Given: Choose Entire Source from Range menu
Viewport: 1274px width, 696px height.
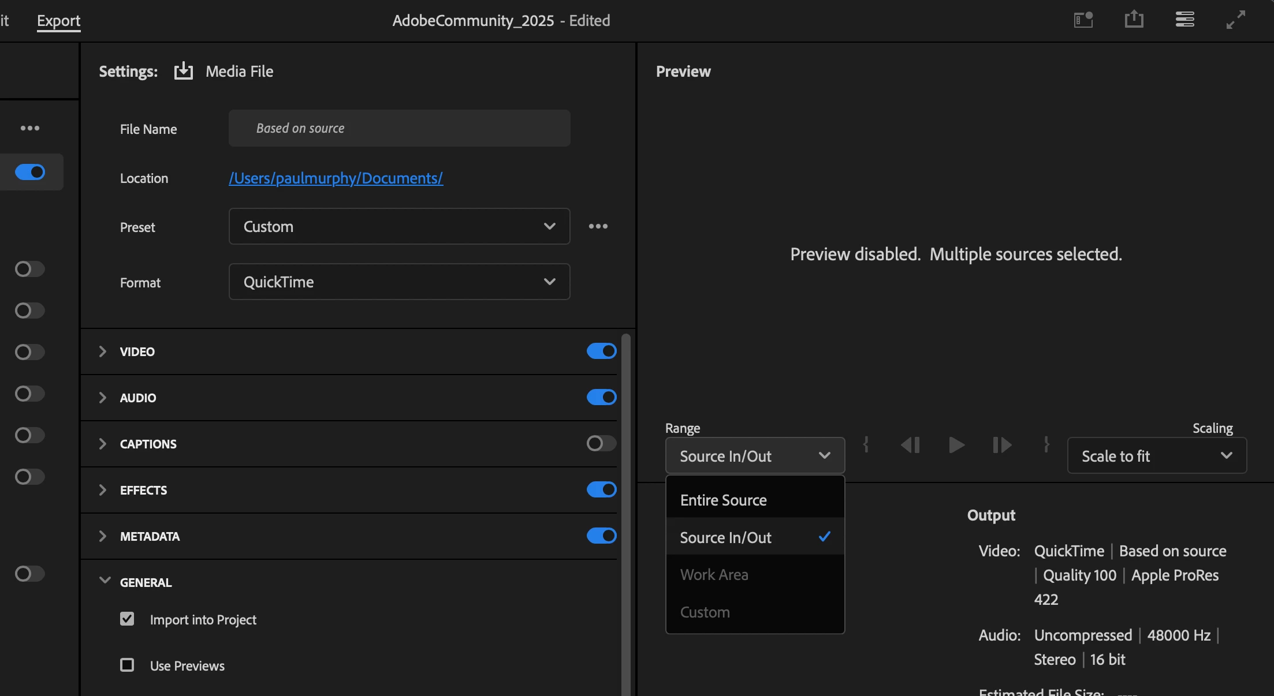Looking at the screenshot, I should pos(724,500).
